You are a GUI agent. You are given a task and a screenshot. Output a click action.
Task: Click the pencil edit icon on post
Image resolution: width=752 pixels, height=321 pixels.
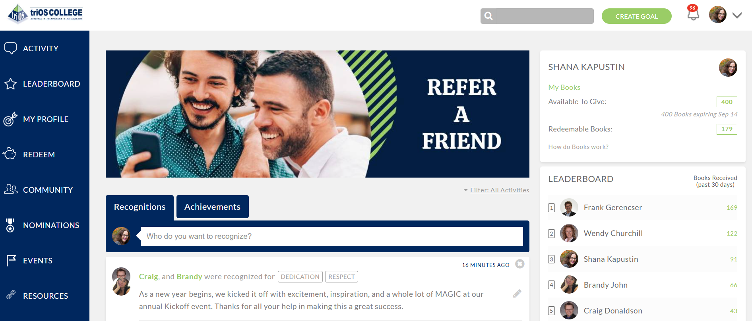(x=517, y=294)
